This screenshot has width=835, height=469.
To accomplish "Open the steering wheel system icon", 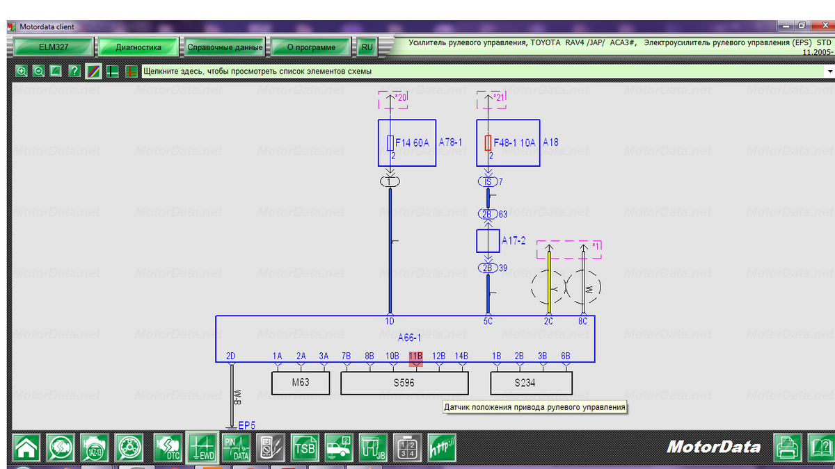I will click(x=128, y=447).
